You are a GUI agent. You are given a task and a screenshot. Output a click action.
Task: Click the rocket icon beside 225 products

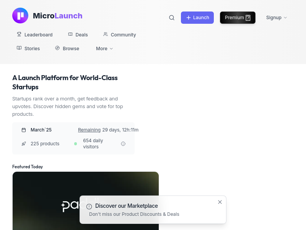point(24,144)
